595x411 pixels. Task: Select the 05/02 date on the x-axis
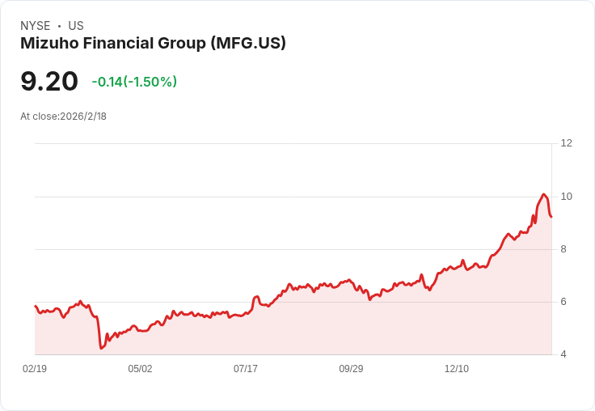[140, 369]
